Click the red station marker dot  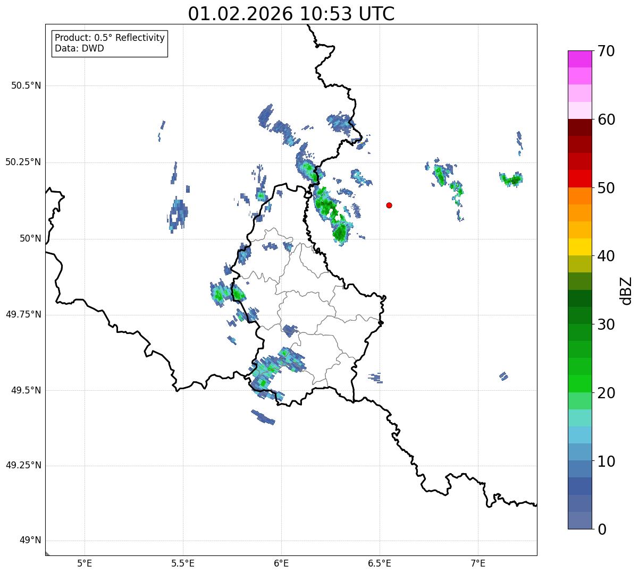click(389, 205)
